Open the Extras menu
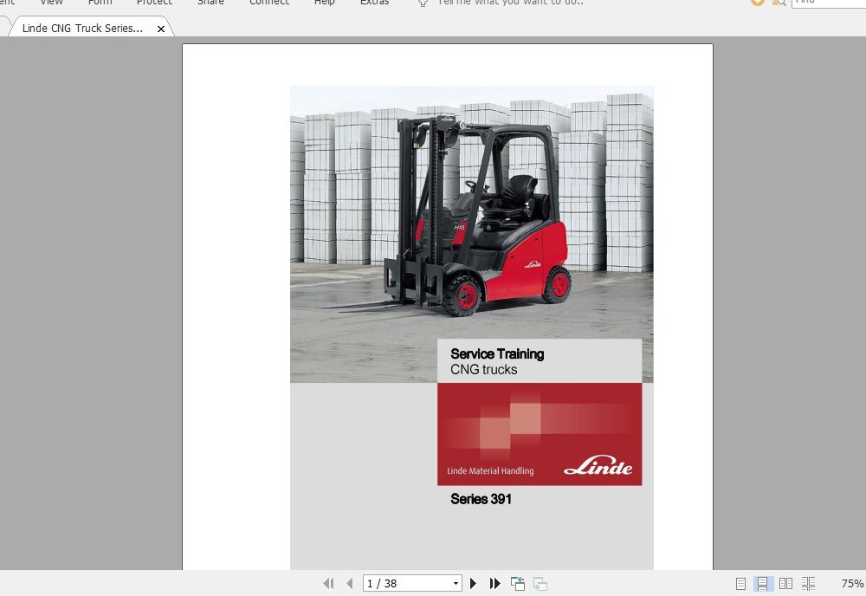Image resolution: width=866 pixels, height=596 pixels. click(x=374, y=2)
